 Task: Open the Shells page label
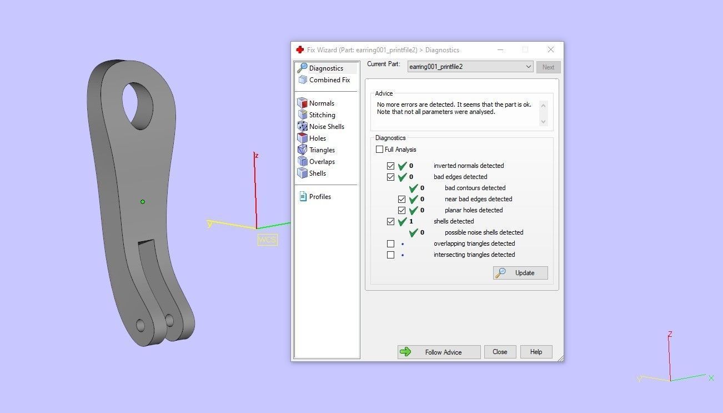[x=318, y=173]
